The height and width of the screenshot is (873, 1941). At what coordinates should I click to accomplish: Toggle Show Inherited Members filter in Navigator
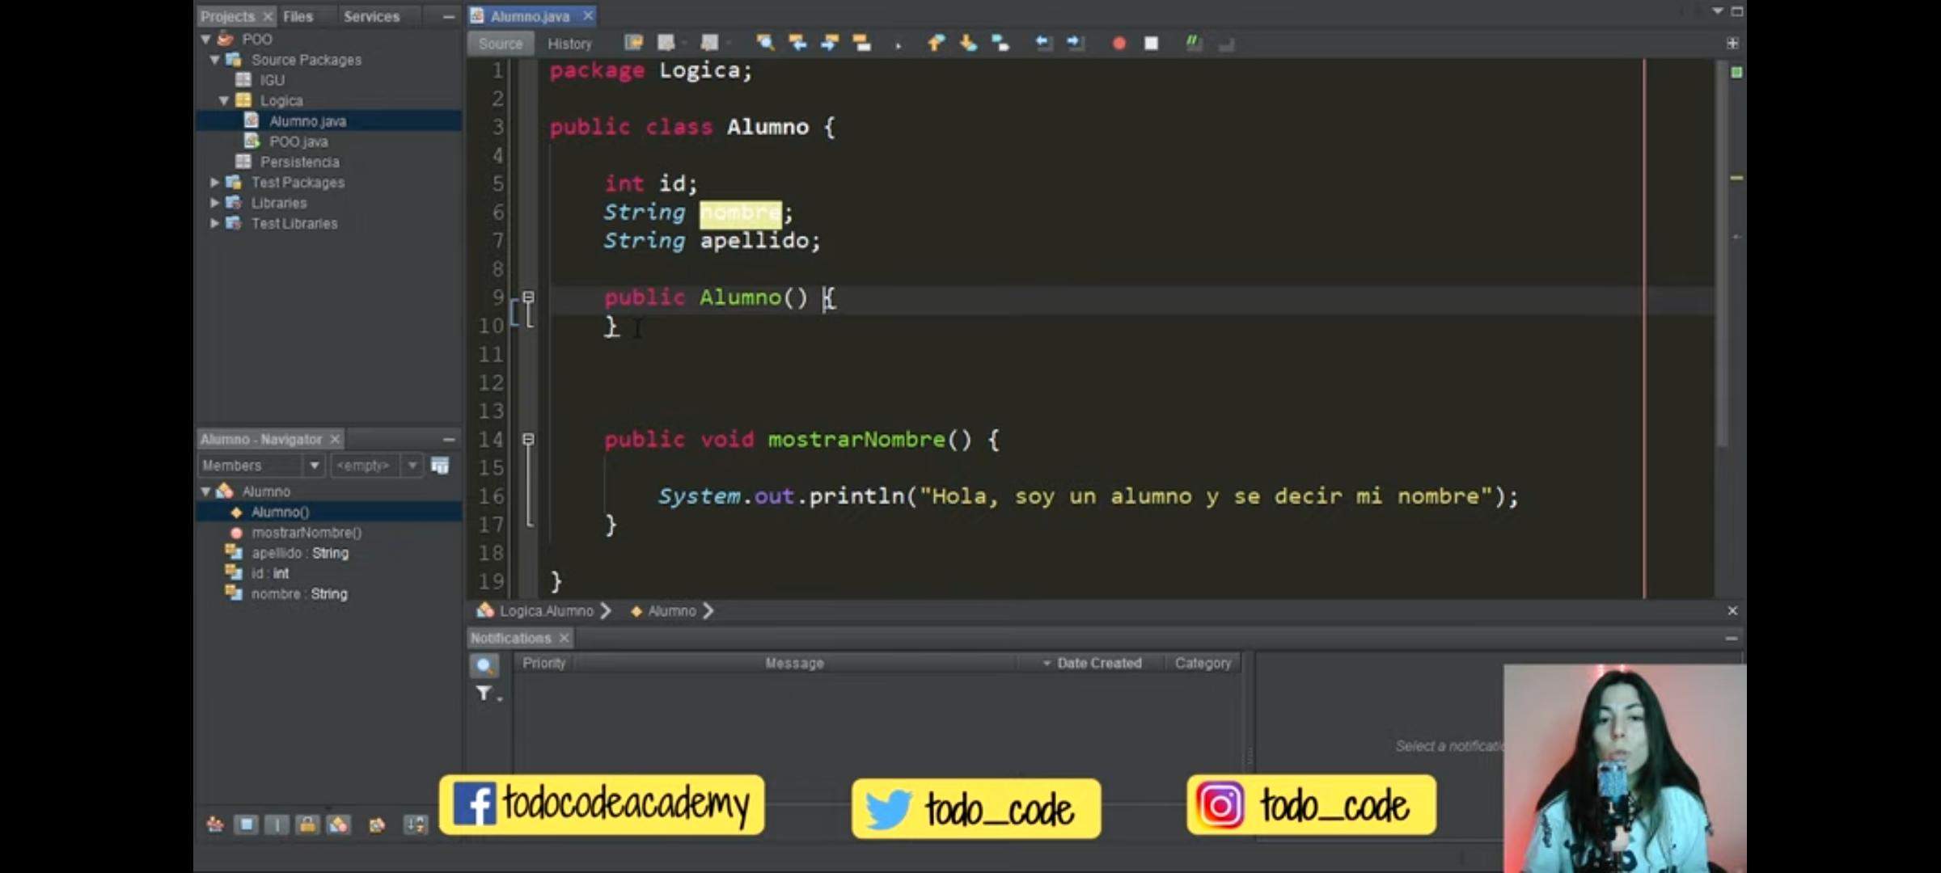pos(215,824)
